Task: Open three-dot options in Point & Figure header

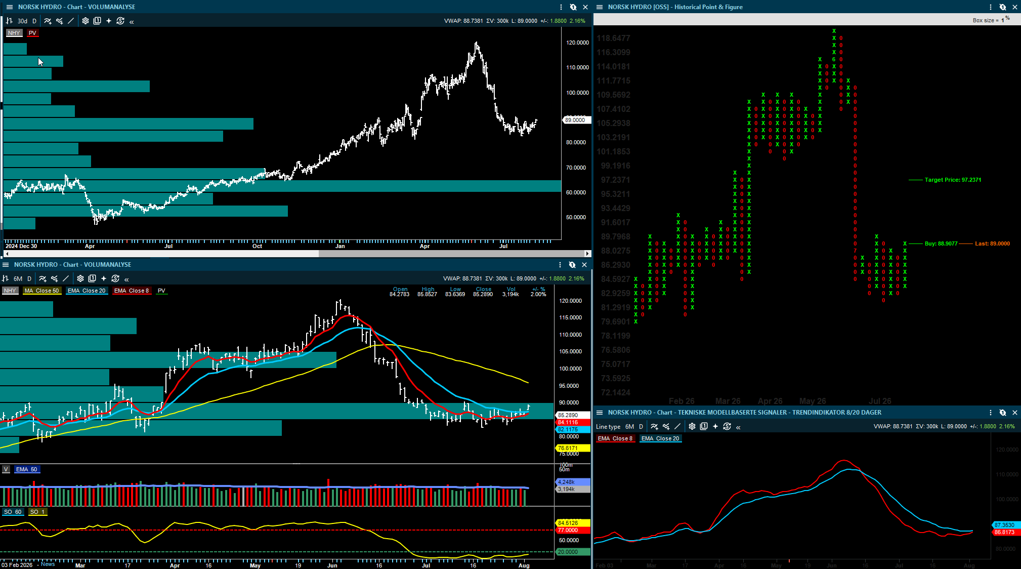Action: [x=991, y=7]
